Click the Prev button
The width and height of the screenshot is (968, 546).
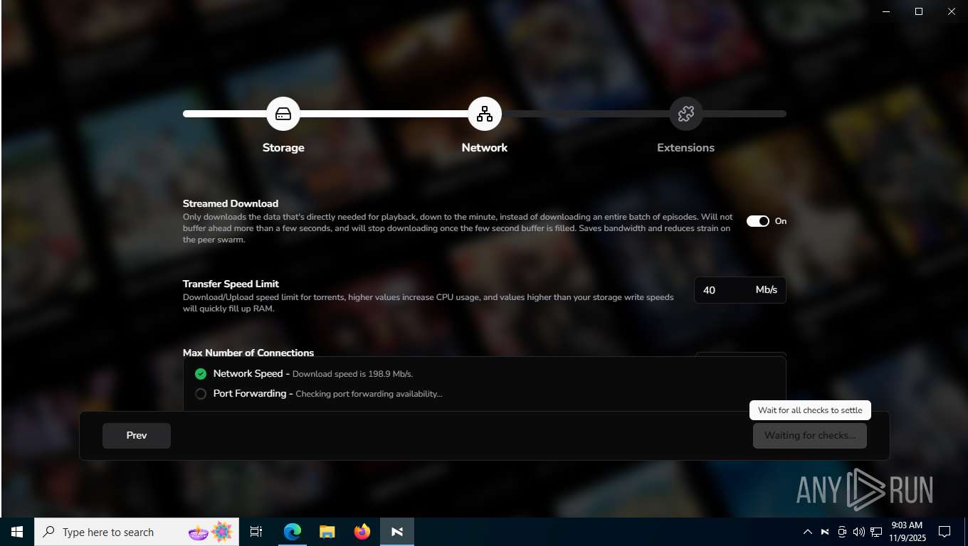coord(137,436)
